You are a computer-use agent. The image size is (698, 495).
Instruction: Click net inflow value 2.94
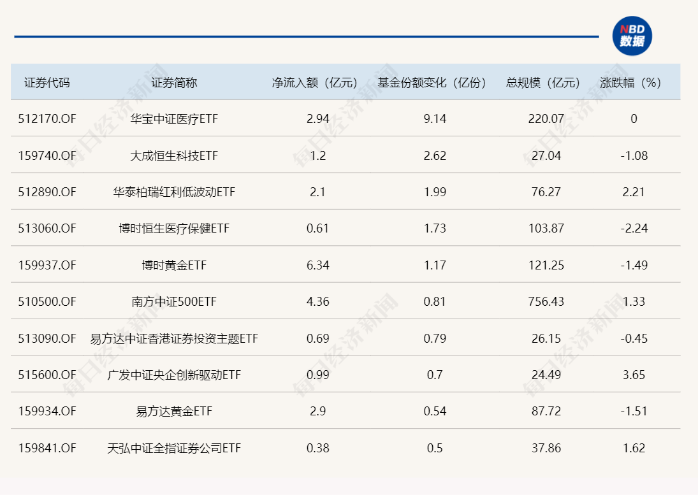(x=318, y=118)
